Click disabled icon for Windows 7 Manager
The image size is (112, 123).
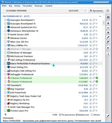tap(97, 49)
